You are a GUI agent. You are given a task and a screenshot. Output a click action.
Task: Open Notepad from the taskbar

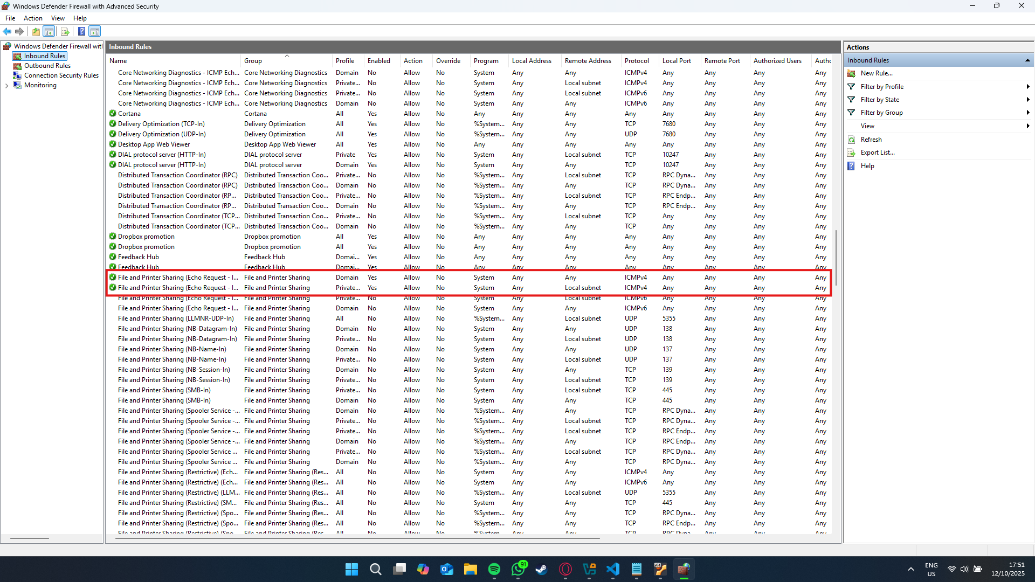[x=637, y=569]
